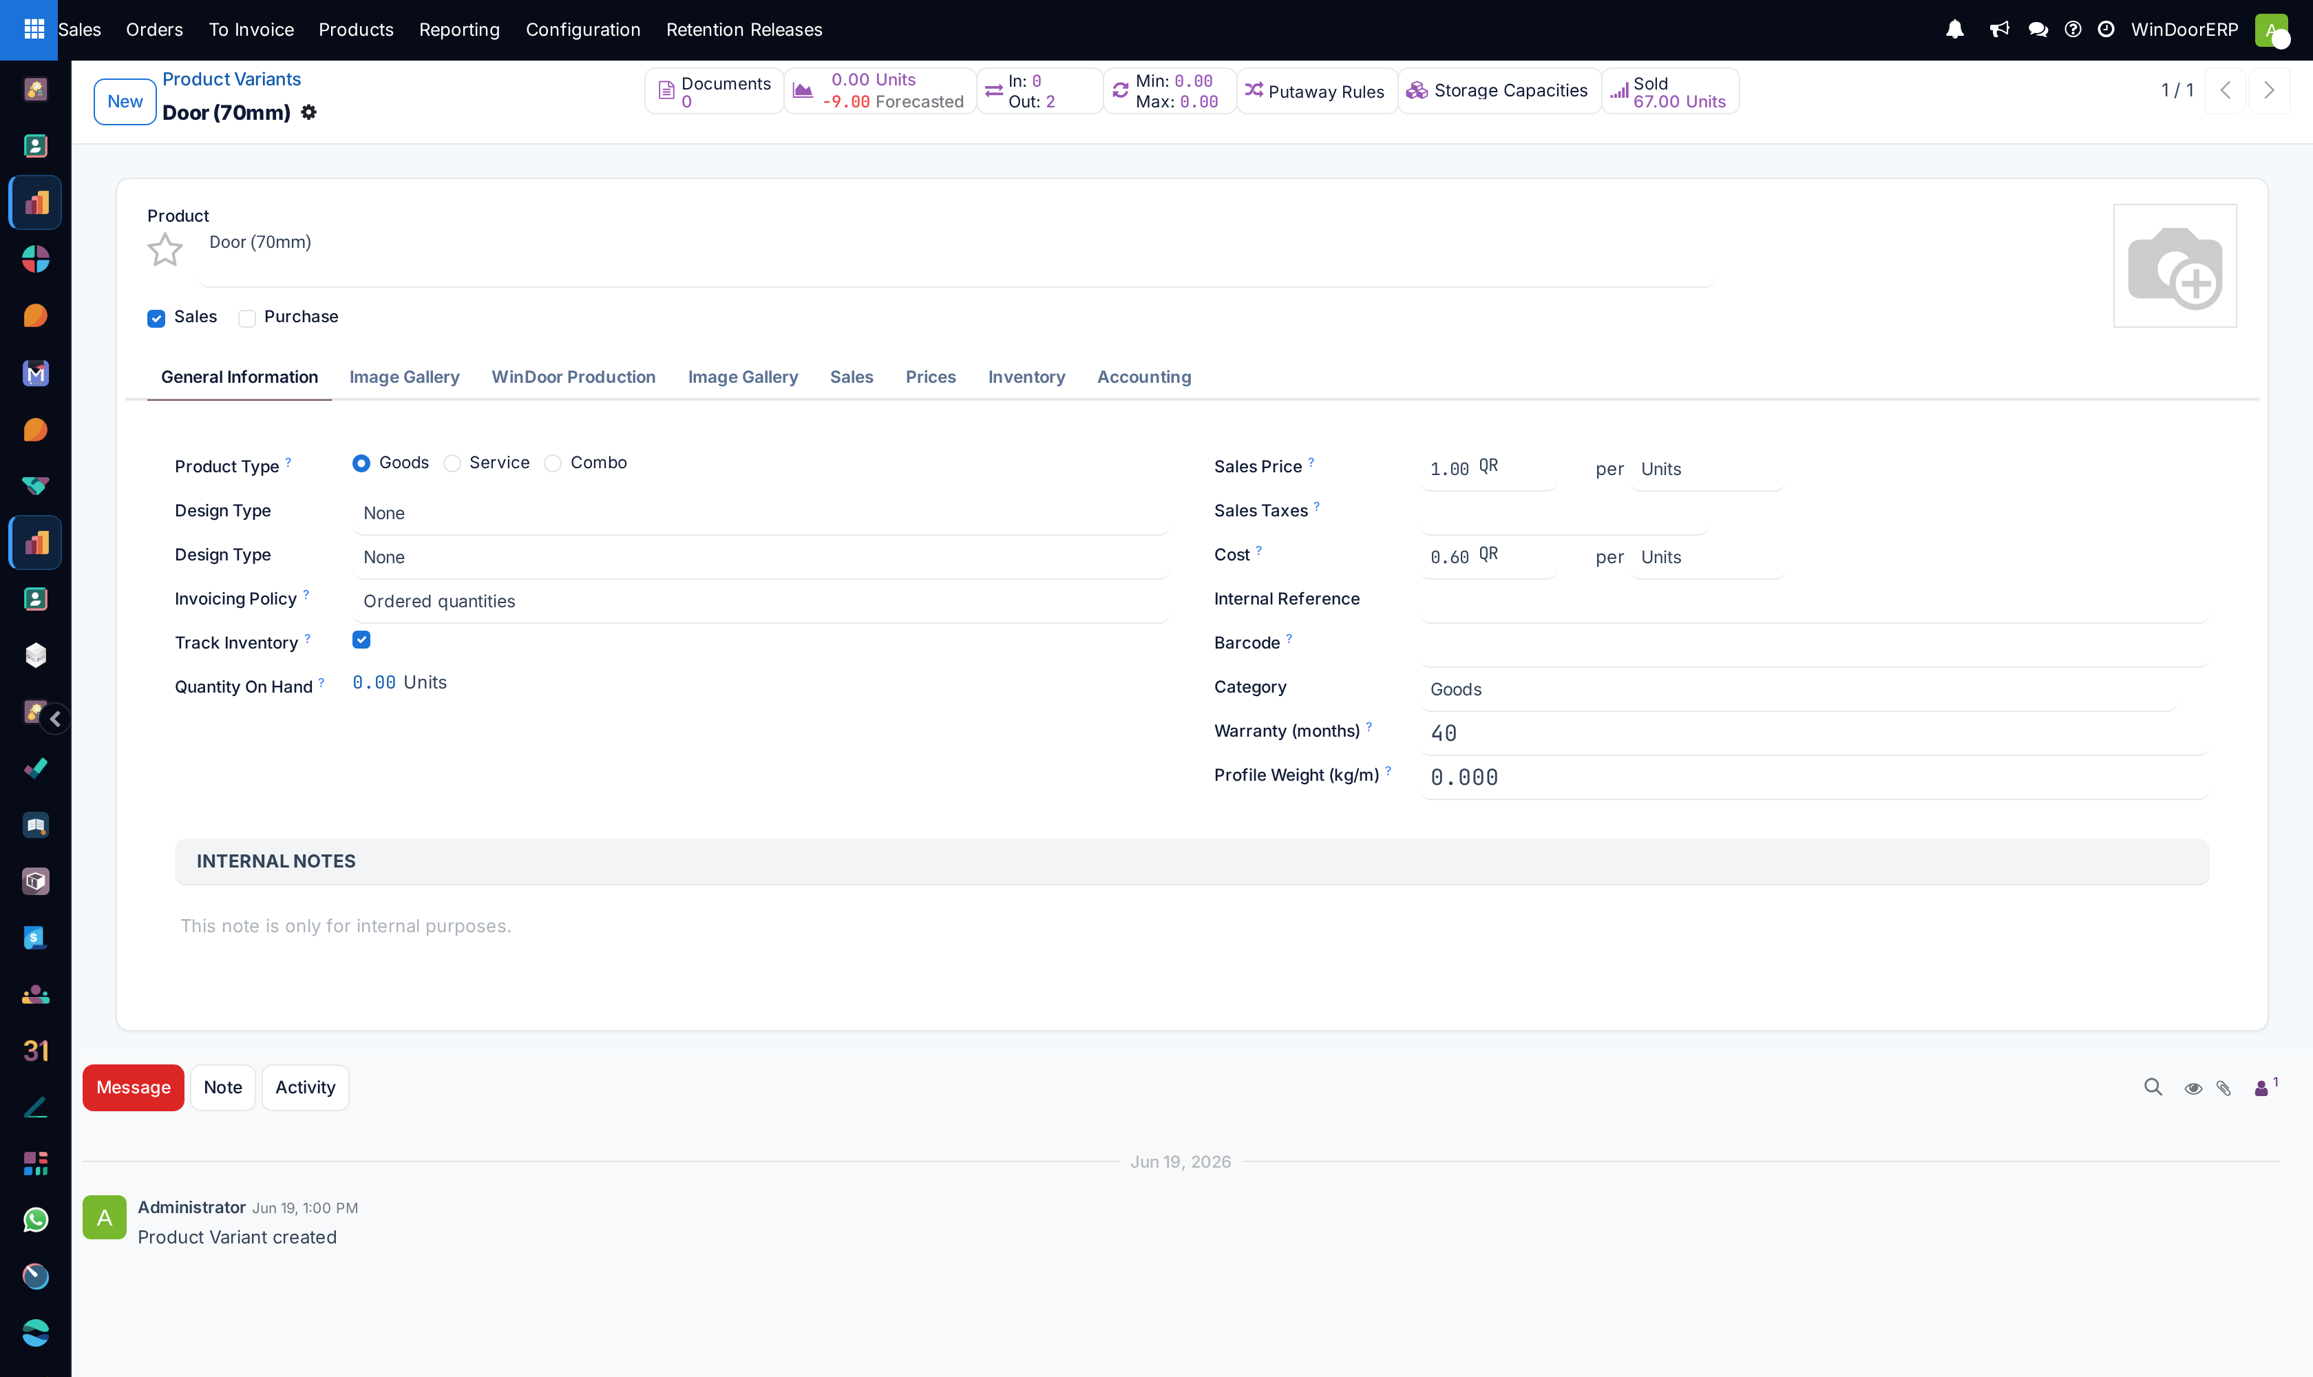Open the Sales Price unit dropdown
Viewport: 2313px width, 1377px height.
(1707, 469)
